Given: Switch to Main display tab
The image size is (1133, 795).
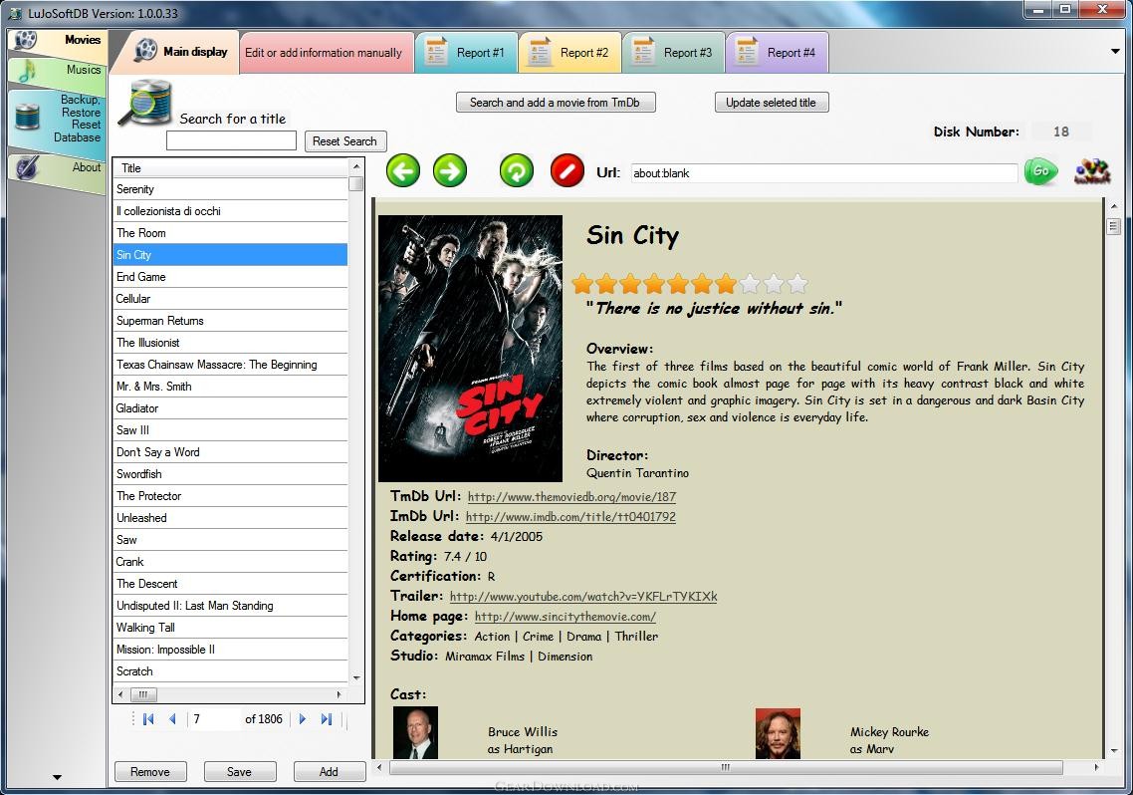Looking at the screenshot, I should click(x=180, y=52).
